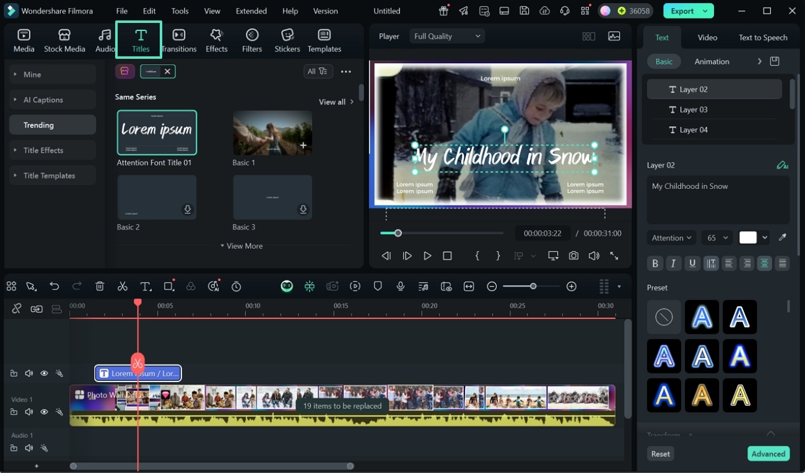
Task: Click the more options ellipsis icon
Action: (x=346, y=71)
